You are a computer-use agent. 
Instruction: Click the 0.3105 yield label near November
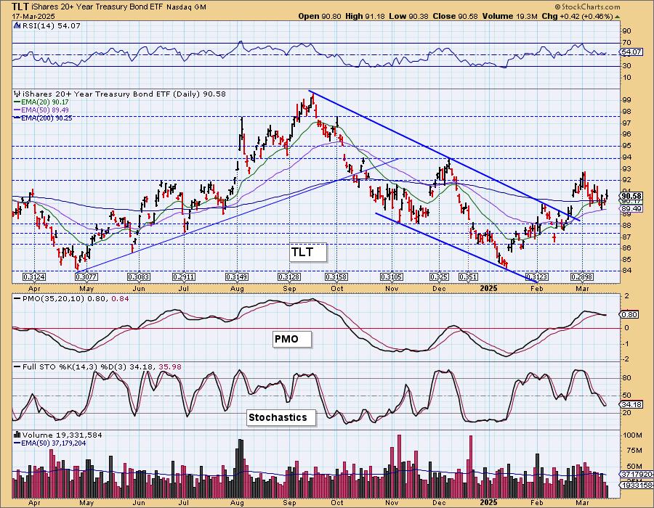391,277
